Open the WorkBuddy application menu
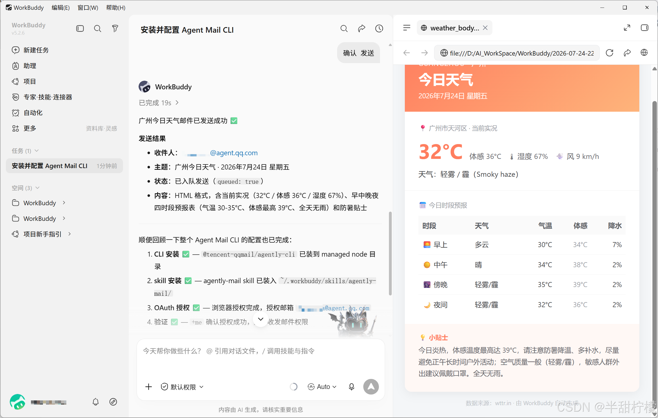This screenshot has height=418, width=658. tap(25, 8)
